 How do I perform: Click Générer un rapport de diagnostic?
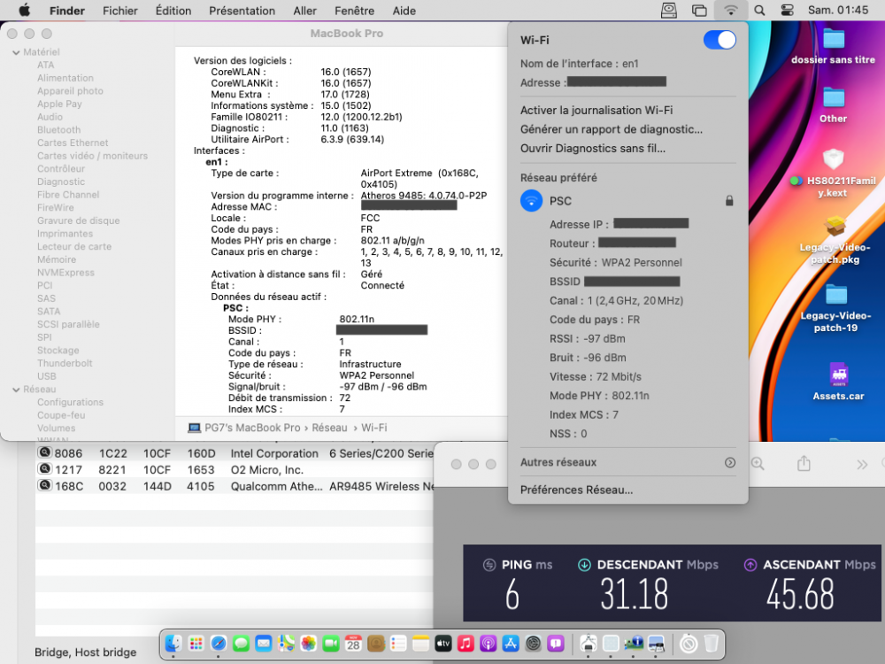(x=612, y=129)
